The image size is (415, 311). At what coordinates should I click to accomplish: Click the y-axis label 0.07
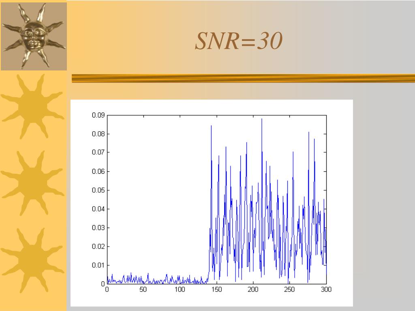click(x=98, y=152)
